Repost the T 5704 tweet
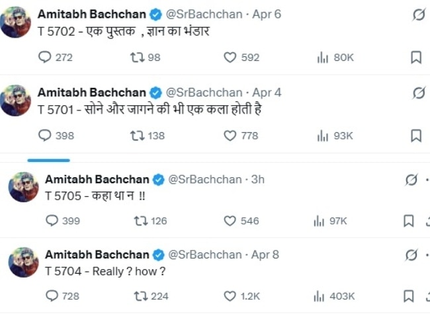Viewport: 430px width, 314px height. [141, 296]
